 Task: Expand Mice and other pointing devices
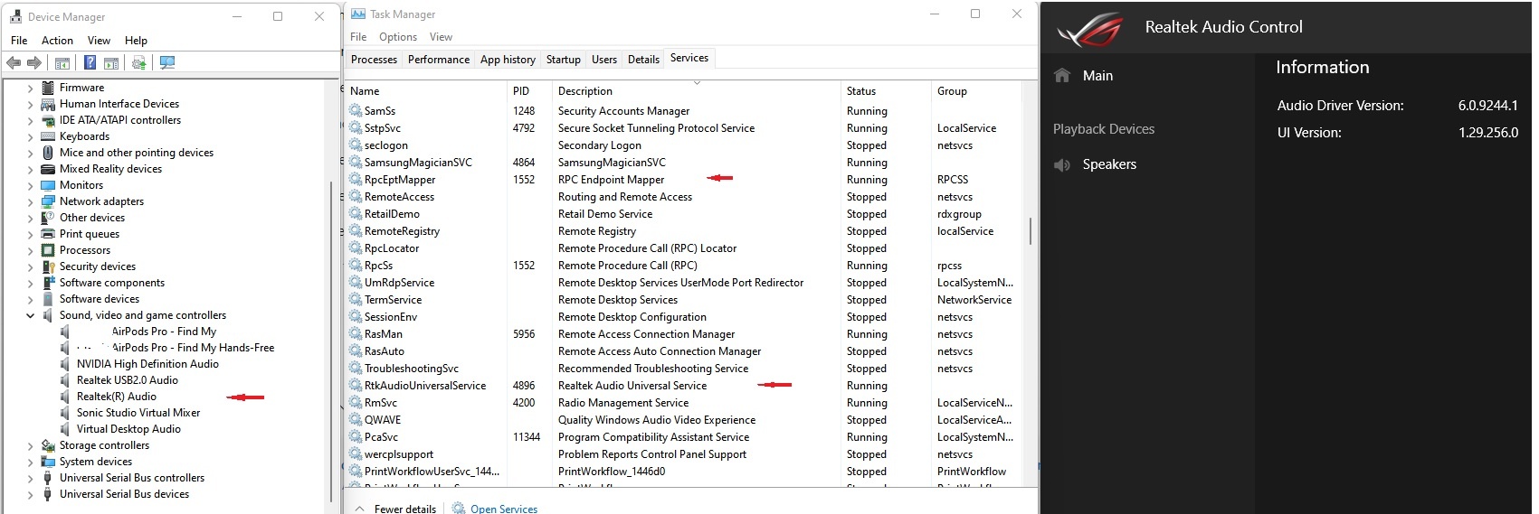coord(30,154)
